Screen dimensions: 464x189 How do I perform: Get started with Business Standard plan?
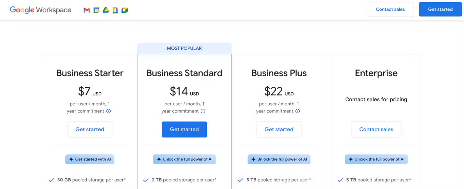(x=184, y=129)
